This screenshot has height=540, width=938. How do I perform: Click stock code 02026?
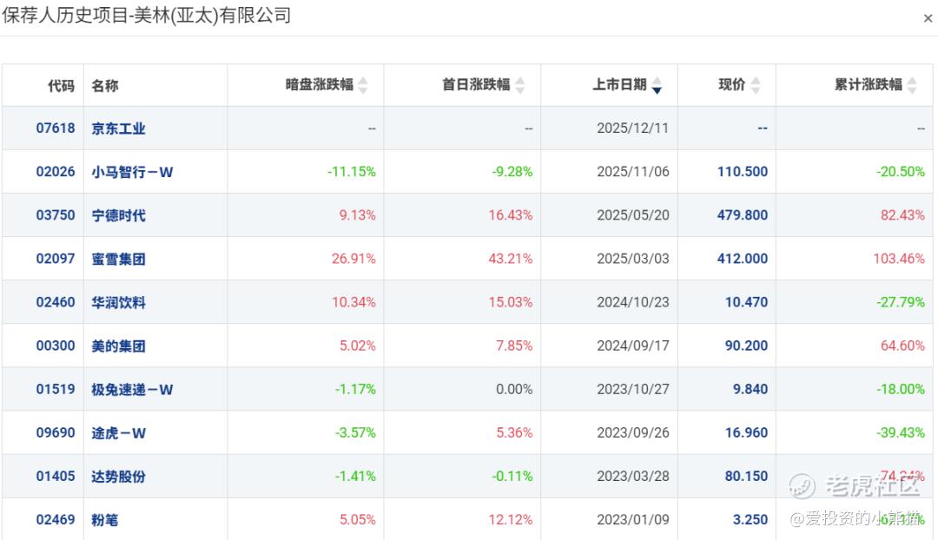point(56,172)
